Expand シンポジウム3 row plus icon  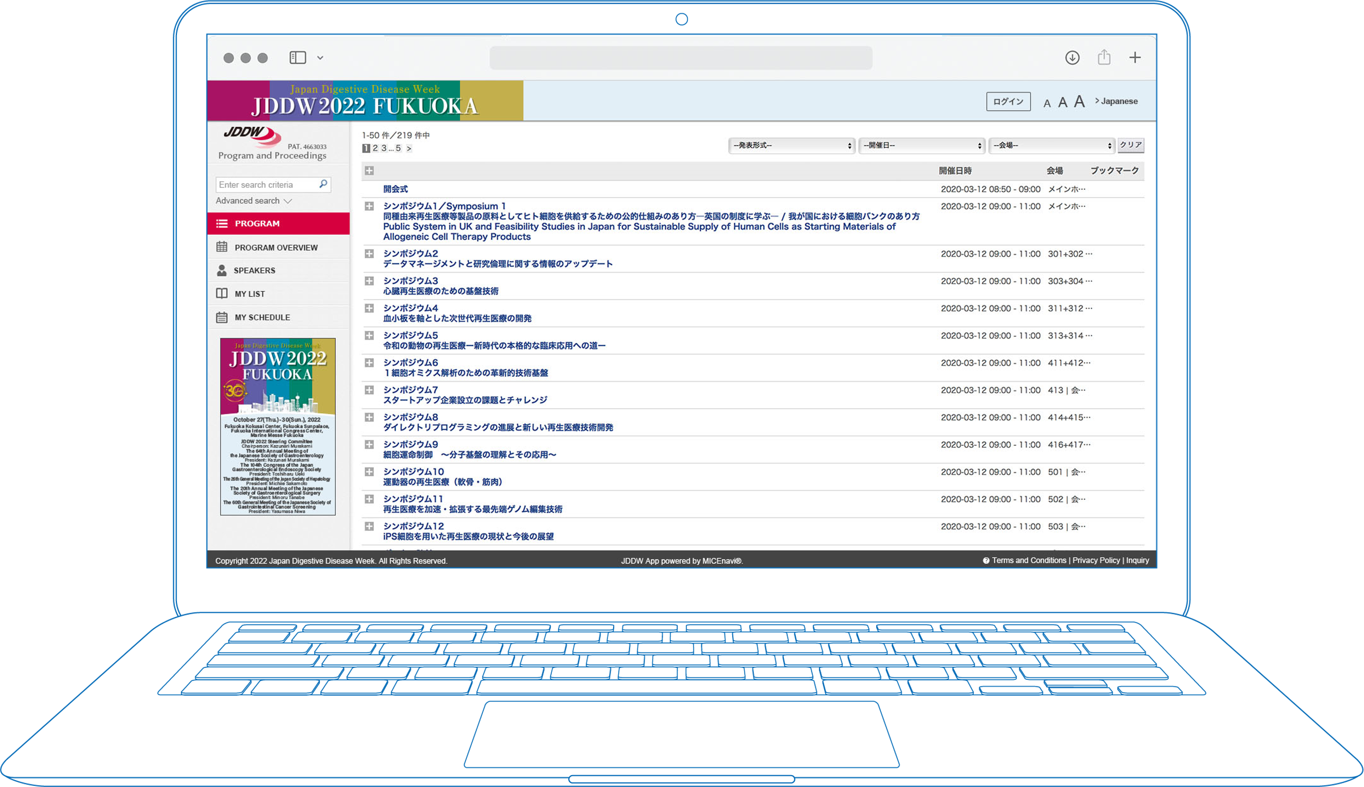(x=369, y=281)
